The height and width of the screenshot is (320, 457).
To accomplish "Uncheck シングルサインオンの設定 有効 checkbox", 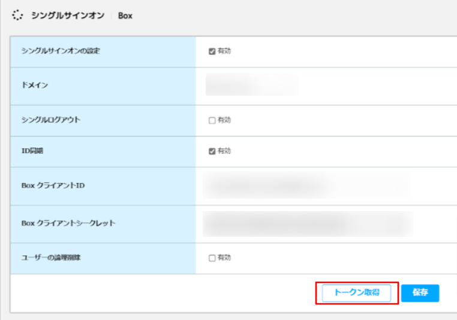I will click(212, 51).
